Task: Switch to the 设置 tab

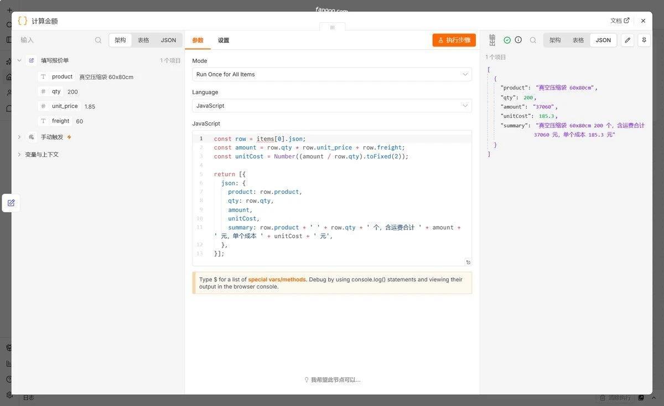Action: (224, 40)
